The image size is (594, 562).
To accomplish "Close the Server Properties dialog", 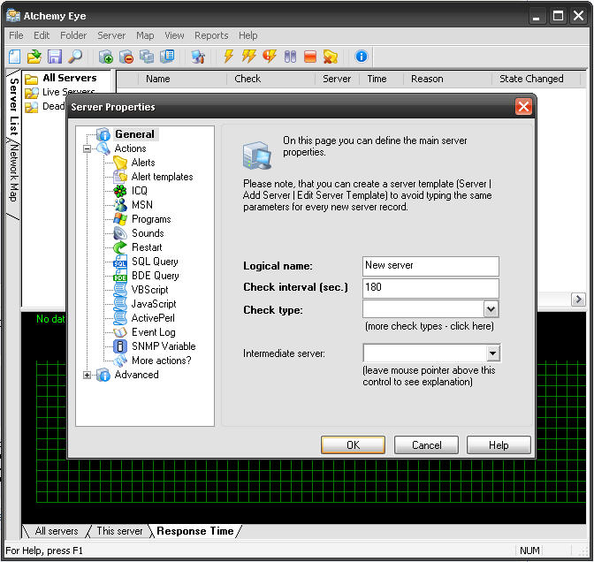I will (x=523, y=106).
